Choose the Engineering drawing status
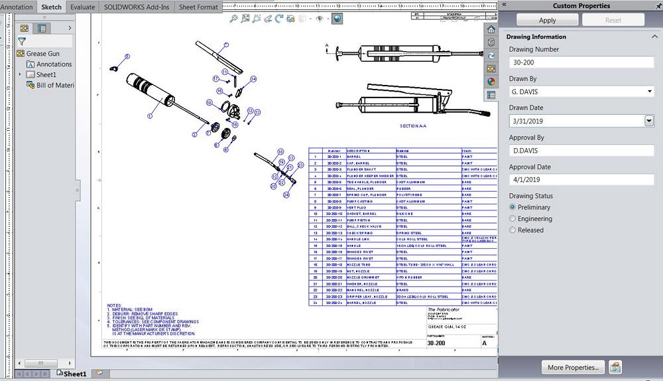Viewport: 663px width, 381px height. [x=512, y=219]
